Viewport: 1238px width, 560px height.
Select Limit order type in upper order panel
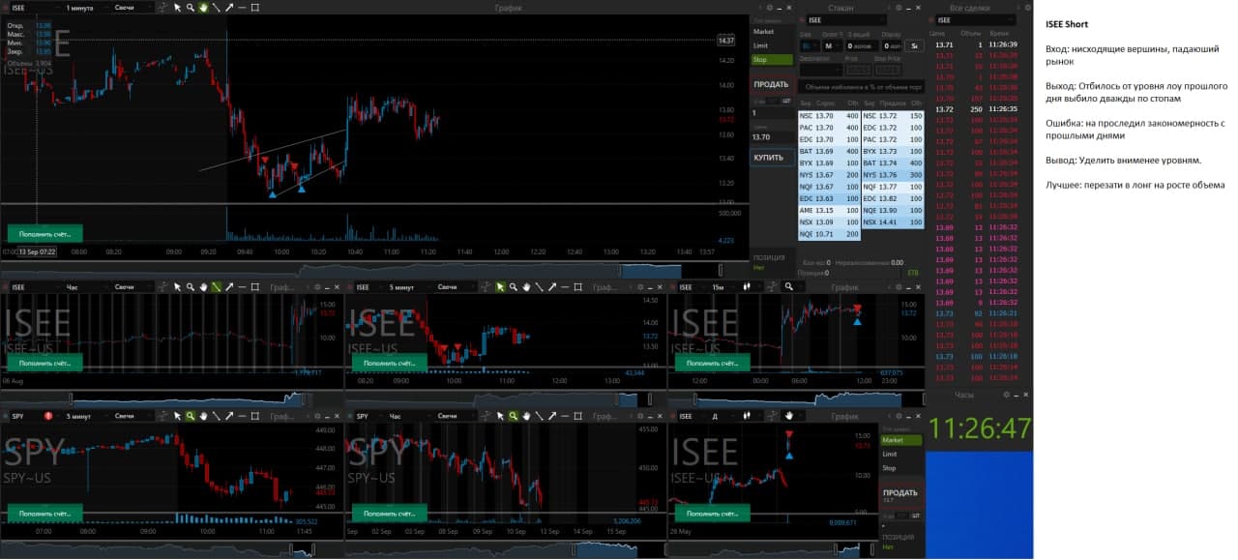pos(772,45)
